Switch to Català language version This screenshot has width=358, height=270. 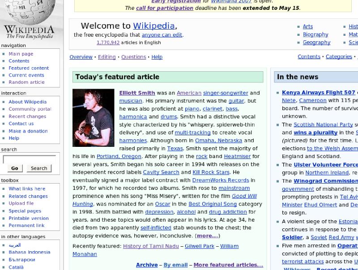pos(16,267)
